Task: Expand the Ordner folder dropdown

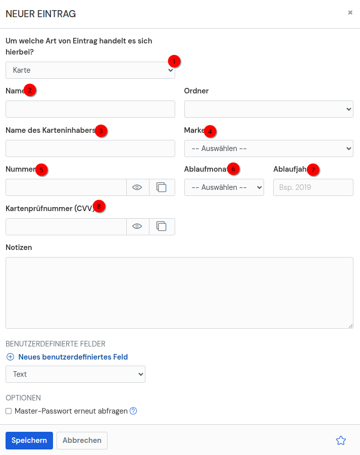Action: 269,109
